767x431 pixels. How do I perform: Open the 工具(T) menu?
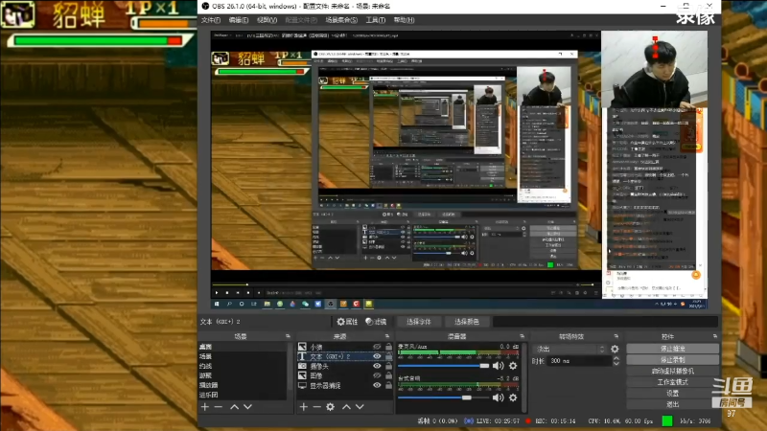(x=375, y=20)
